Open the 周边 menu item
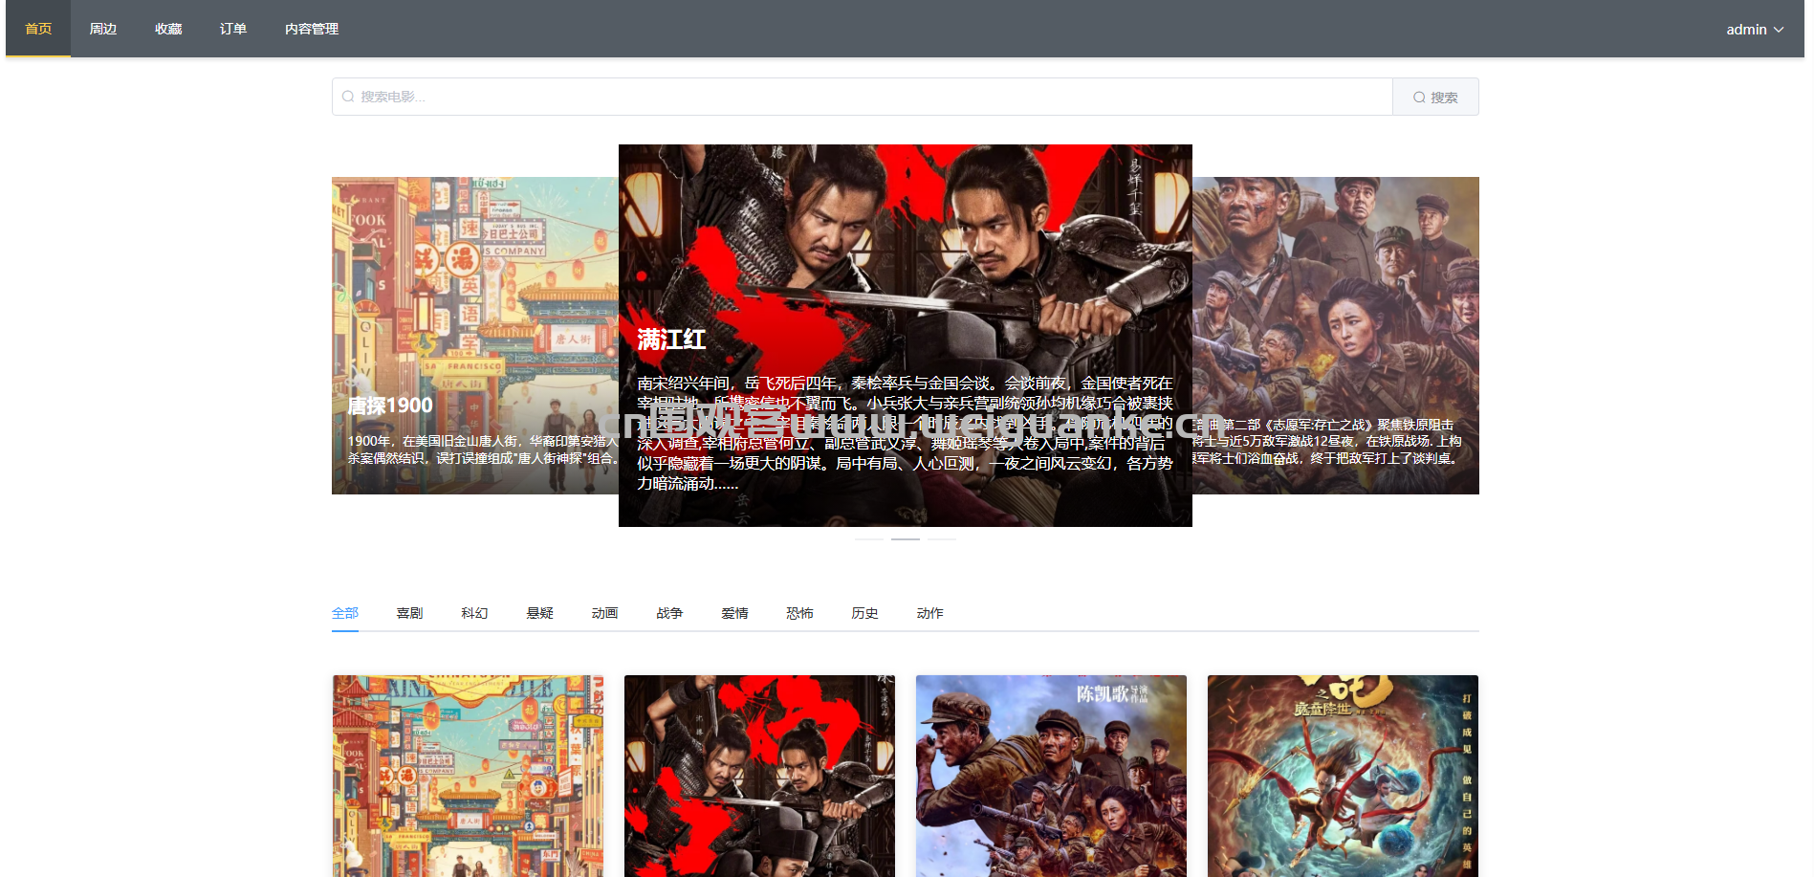The image size is (1814, 877). (103, 29)
